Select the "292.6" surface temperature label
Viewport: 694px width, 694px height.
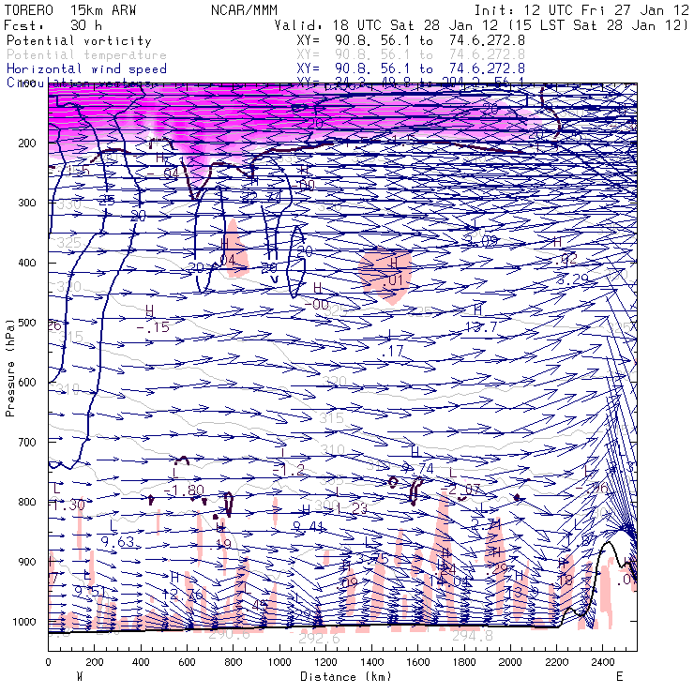point(319,639)
